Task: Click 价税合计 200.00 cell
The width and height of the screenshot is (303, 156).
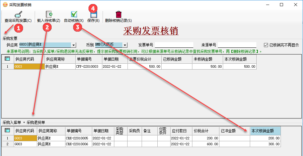Action: point(206,138)
